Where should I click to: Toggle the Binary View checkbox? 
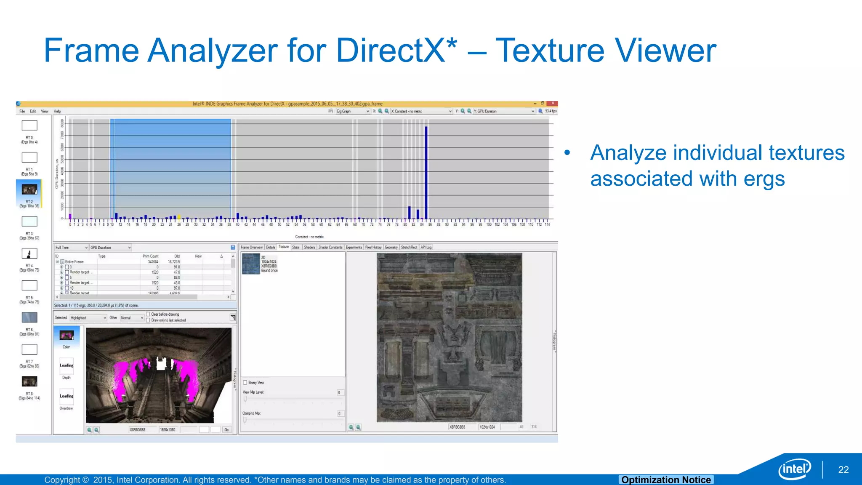pyautogui.click(x=245, y=383)
